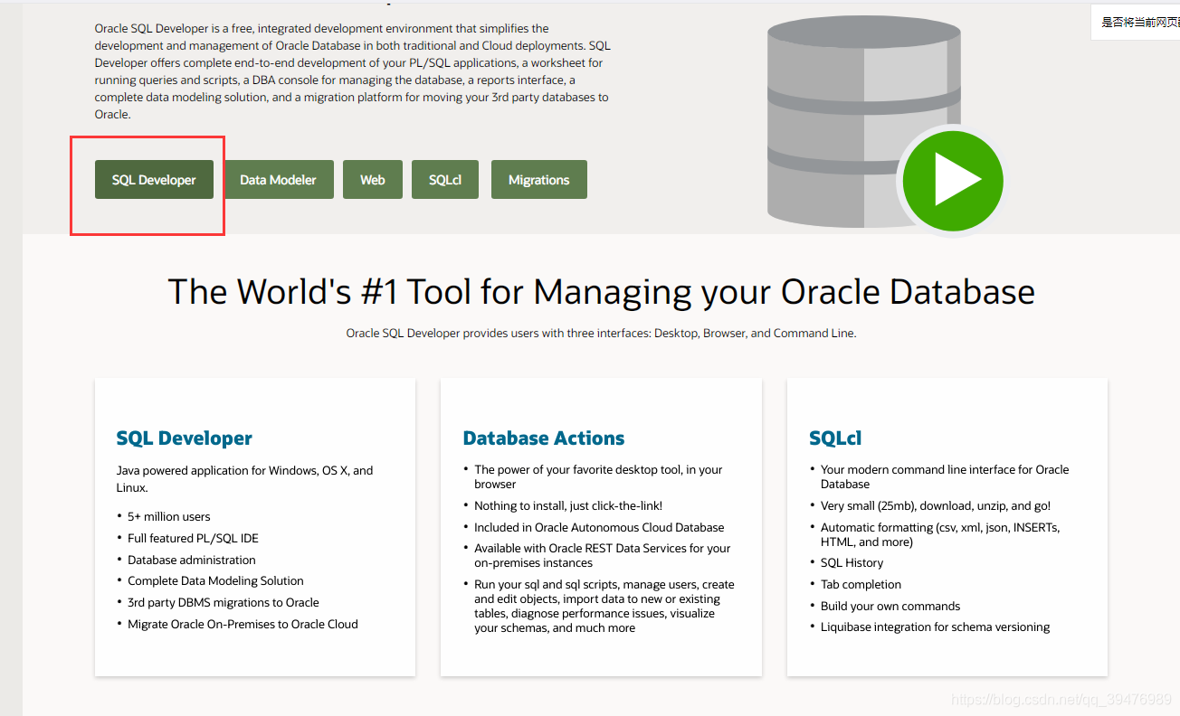Viewport: 1180px width, 716px height.
Task: Click the SQL Developer button
Action: [154, 180]
